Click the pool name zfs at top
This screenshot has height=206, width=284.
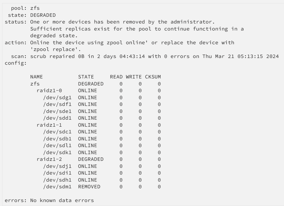pyautogui.click(x=35, y=8)
